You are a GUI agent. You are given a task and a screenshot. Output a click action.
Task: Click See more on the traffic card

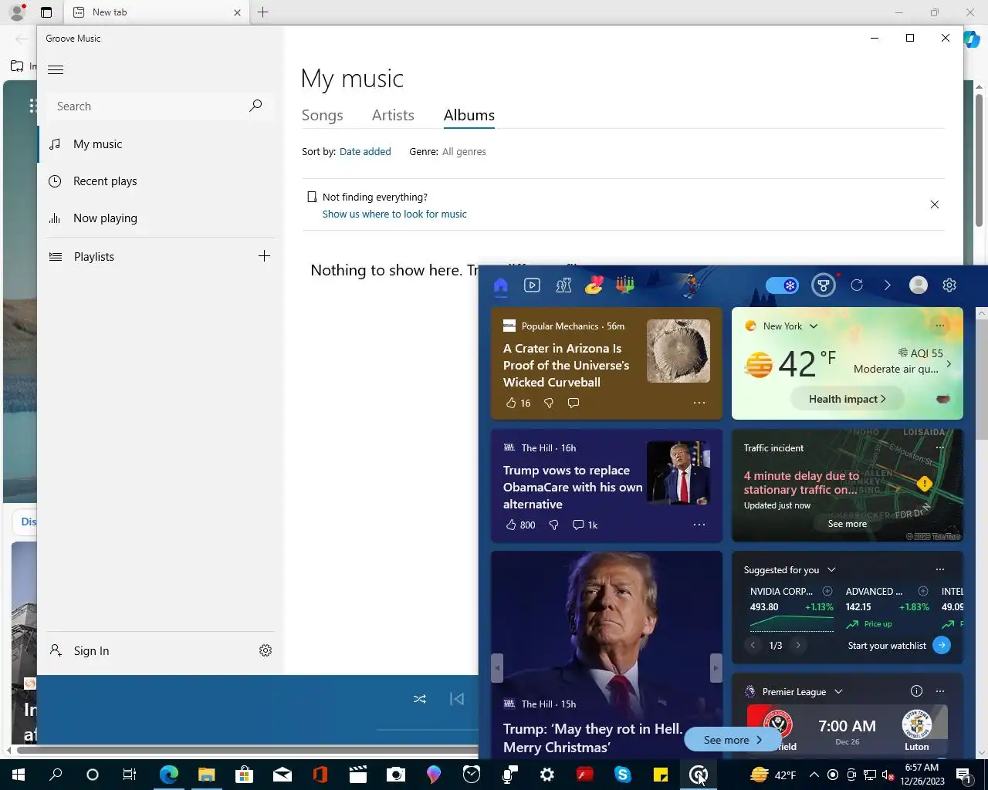(x=847, y=524)
